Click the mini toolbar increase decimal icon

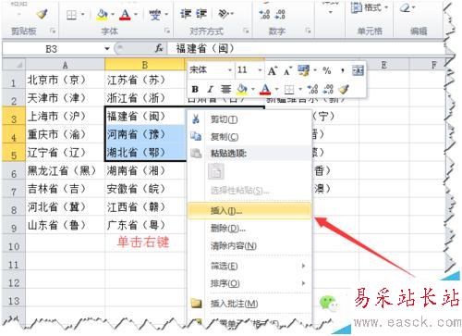pyautogui.click(x=312, y=90)
